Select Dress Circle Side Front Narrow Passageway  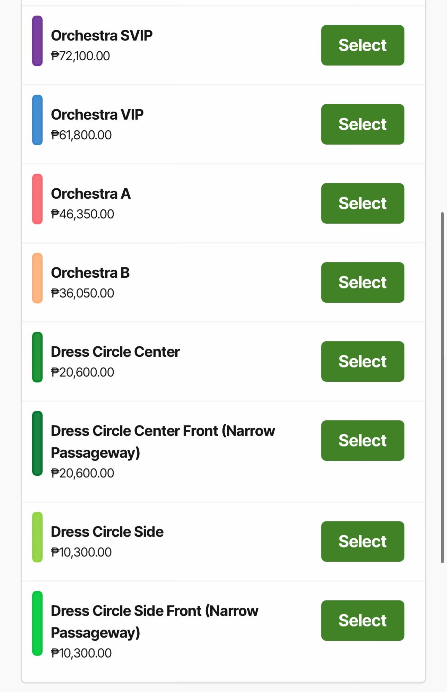click(362, 620)
